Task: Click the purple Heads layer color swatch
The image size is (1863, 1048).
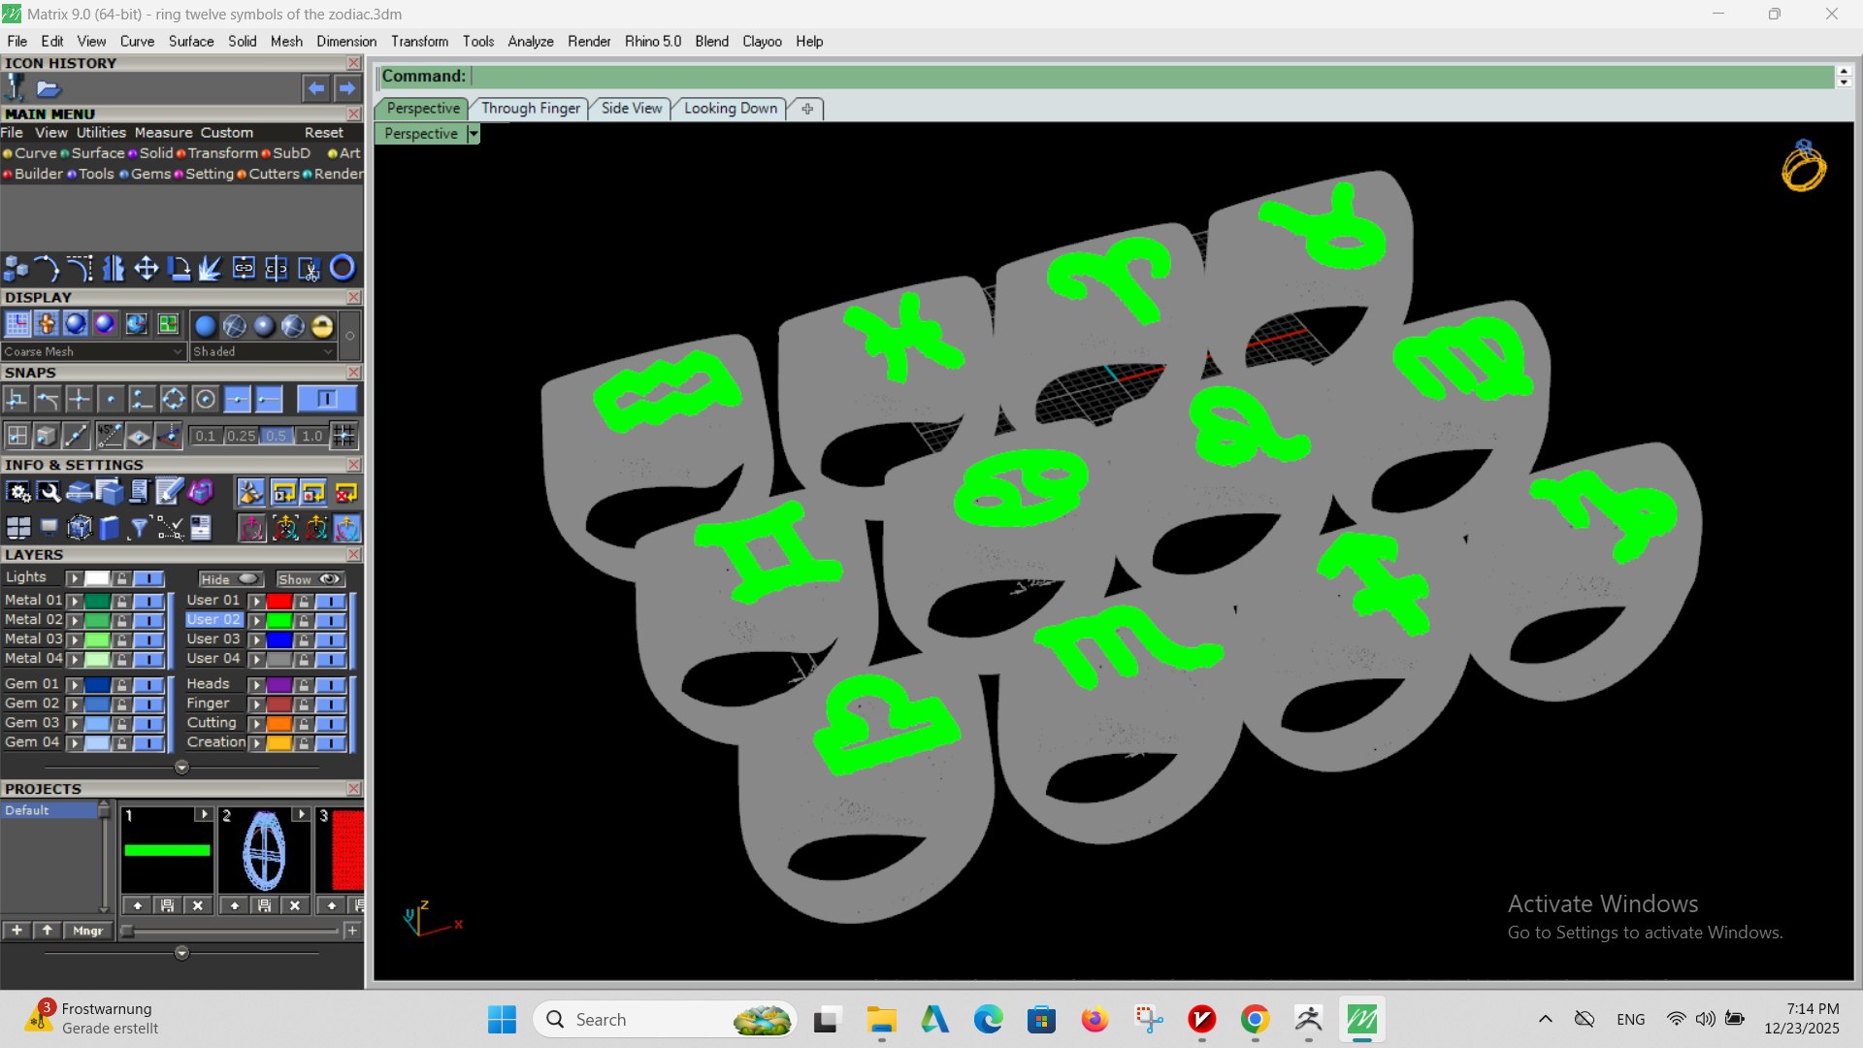Action: point(279,685)
